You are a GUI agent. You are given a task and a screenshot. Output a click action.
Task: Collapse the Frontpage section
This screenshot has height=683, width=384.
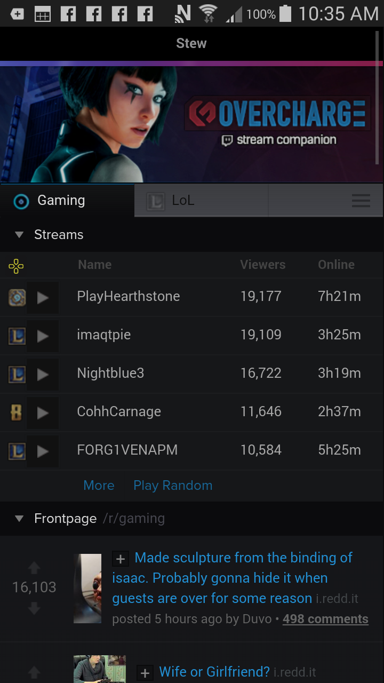(19, 518)
